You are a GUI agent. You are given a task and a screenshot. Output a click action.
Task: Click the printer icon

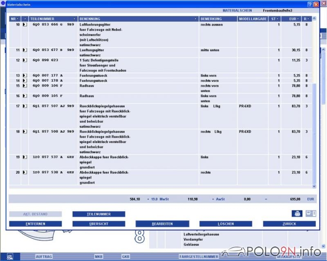[297, 214]
